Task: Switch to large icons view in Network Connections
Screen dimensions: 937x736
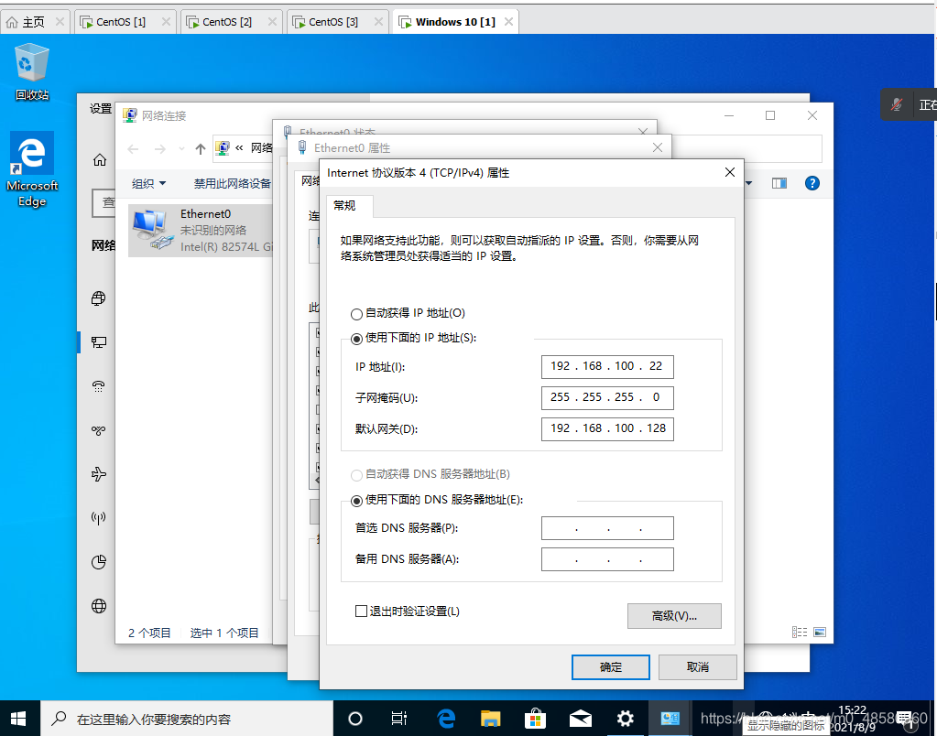Action: point(820,632)
